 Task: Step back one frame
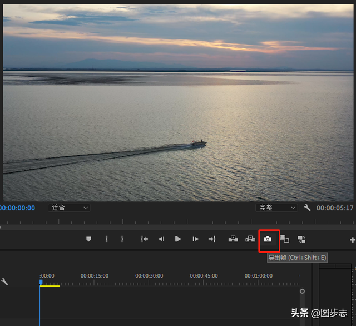(161, 239)
